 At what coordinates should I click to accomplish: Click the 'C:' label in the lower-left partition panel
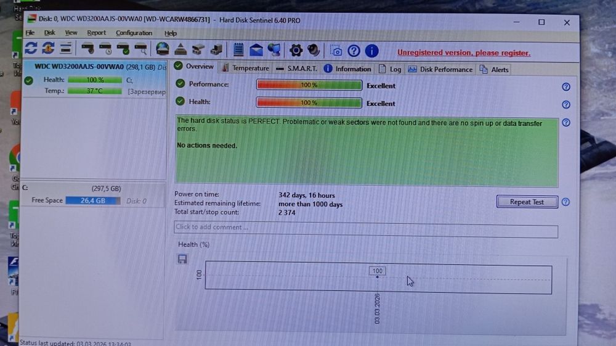coord(25,188)
